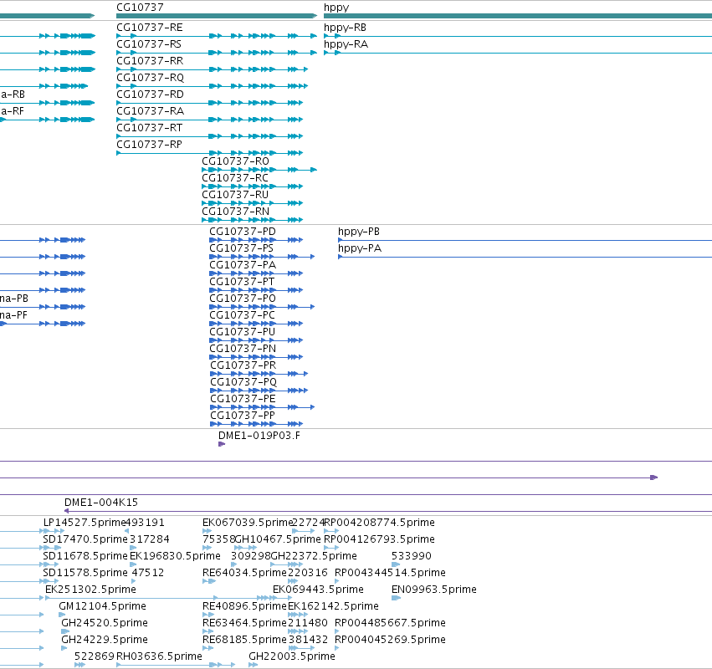
Task: Click the RE40896.5prime EST label
Action: point(245,607)
